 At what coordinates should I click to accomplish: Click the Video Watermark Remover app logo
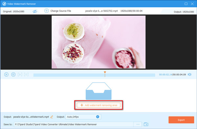pos(4,4)
